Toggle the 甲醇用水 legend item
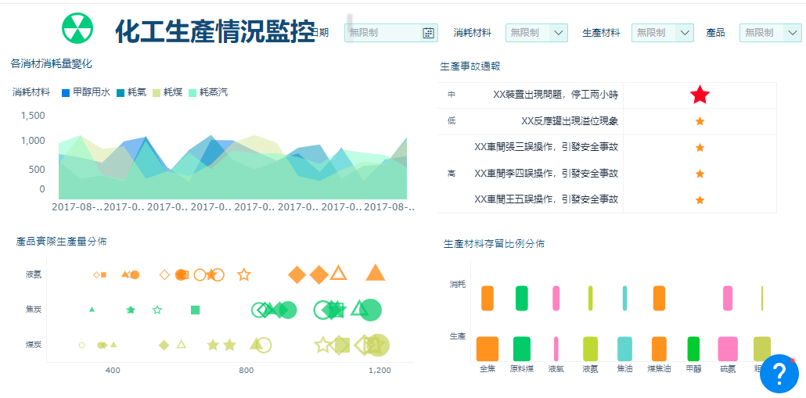806x398 pixels. point(85,92)
